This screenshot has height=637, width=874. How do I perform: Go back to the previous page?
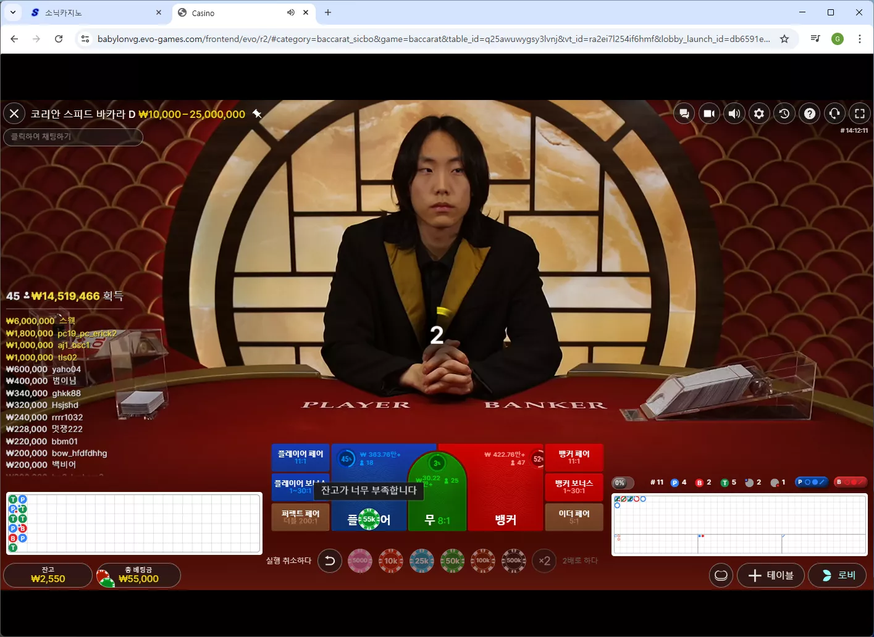click(x=14, y=39)
